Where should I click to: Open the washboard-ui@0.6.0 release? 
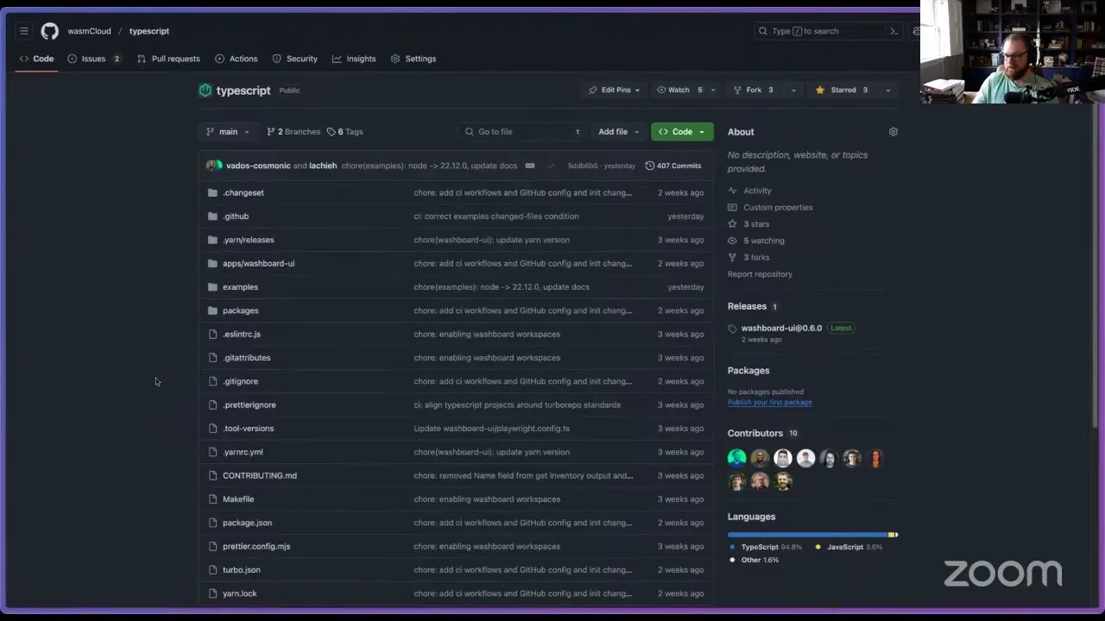[781, 329]
